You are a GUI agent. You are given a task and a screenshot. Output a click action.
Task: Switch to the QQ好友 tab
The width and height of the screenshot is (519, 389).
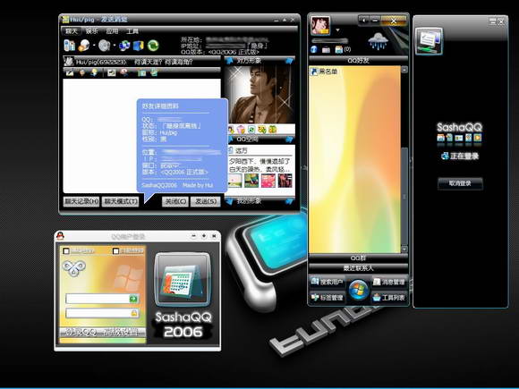point(359,60)
